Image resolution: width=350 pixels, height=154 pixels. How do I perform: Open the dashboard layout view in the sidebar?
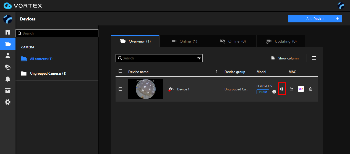[x=8, y=33]
